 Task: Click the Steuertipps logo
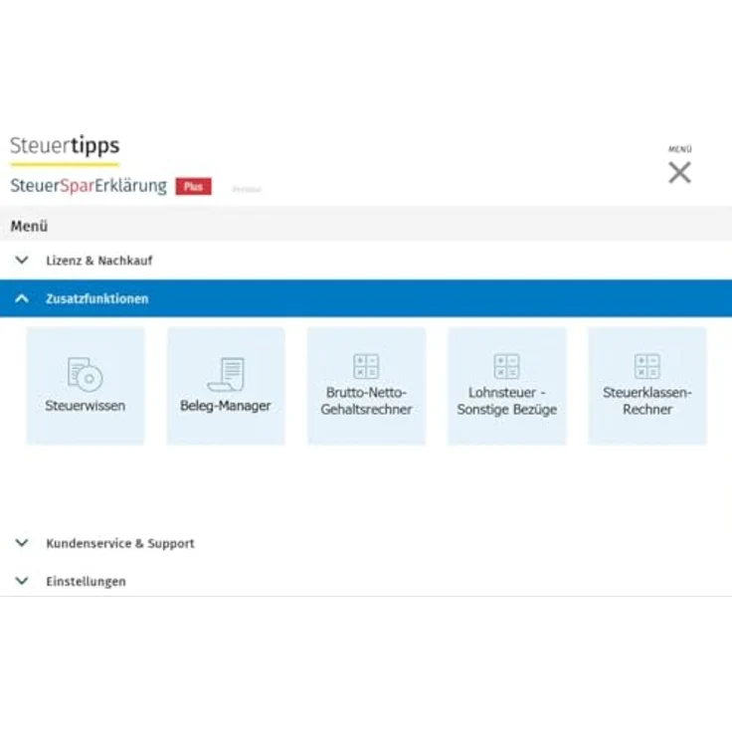pos(65,146)
